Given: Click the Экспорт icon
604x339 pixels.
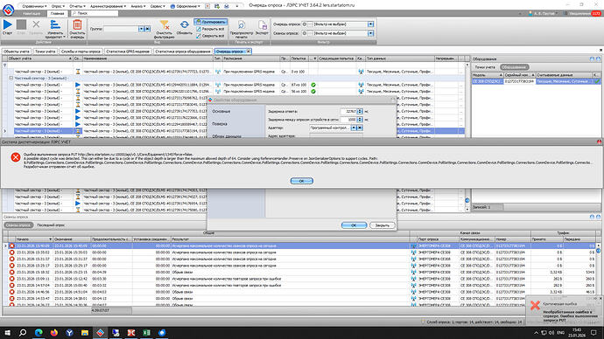Looking at the screenshot, I should point(262,25).
